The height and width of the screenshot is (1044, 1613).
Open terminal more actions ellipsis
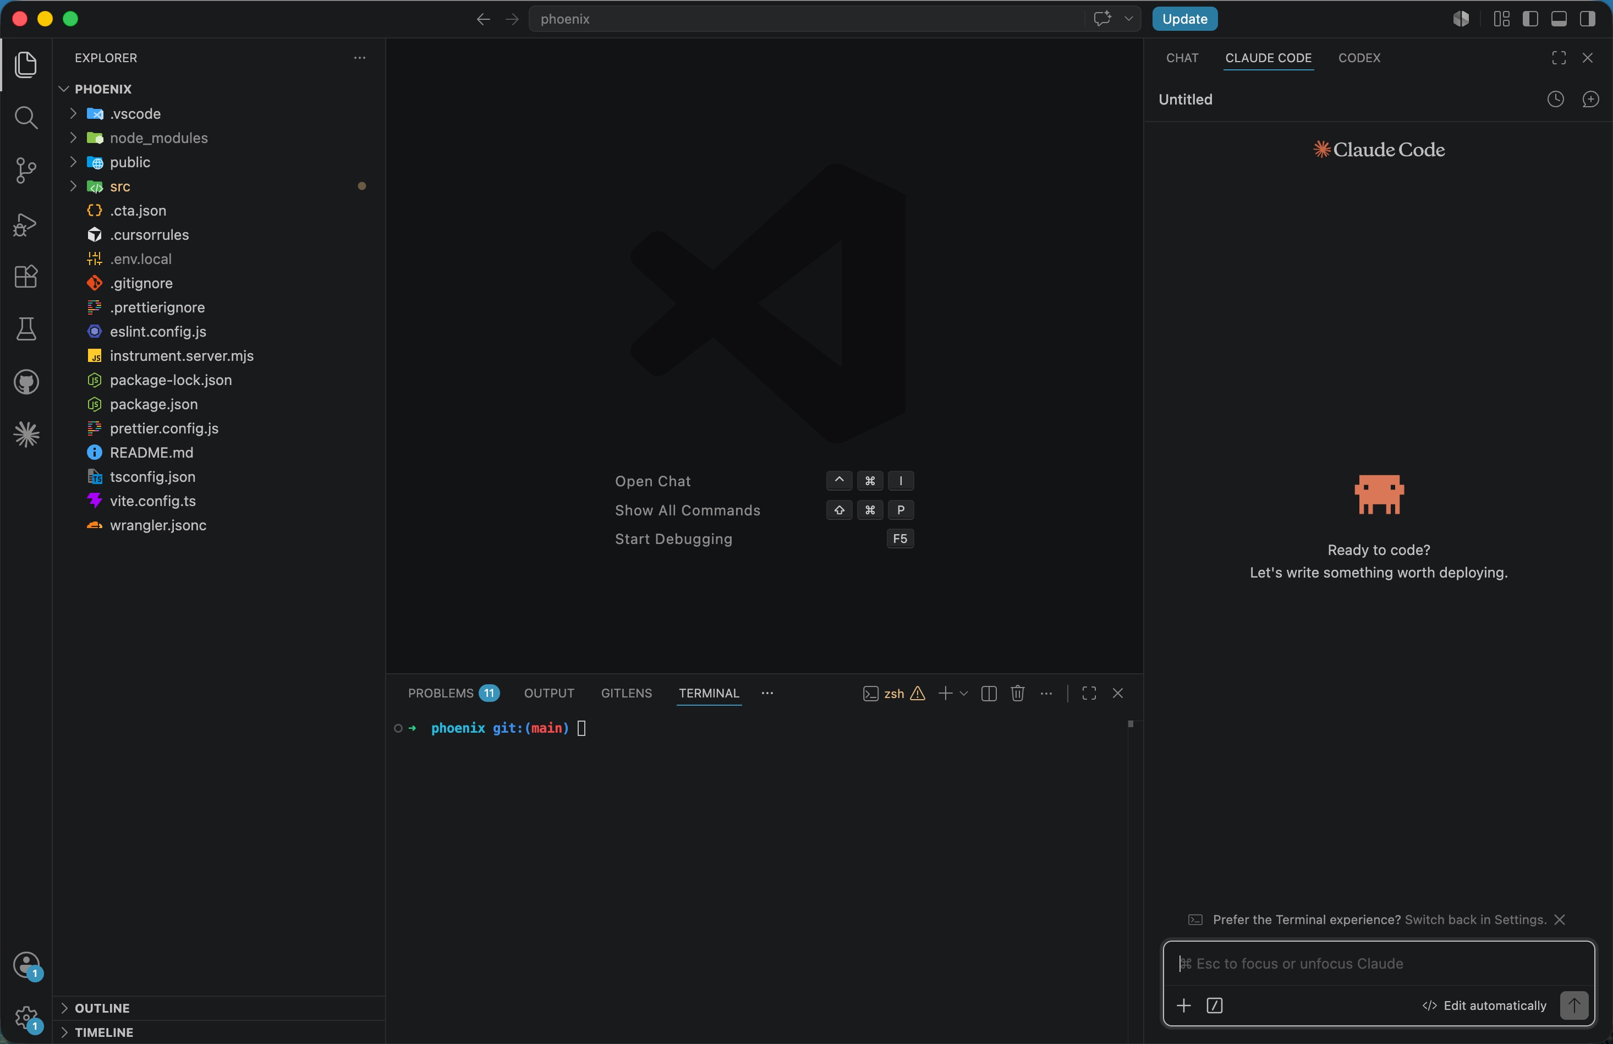[1046, 693]
